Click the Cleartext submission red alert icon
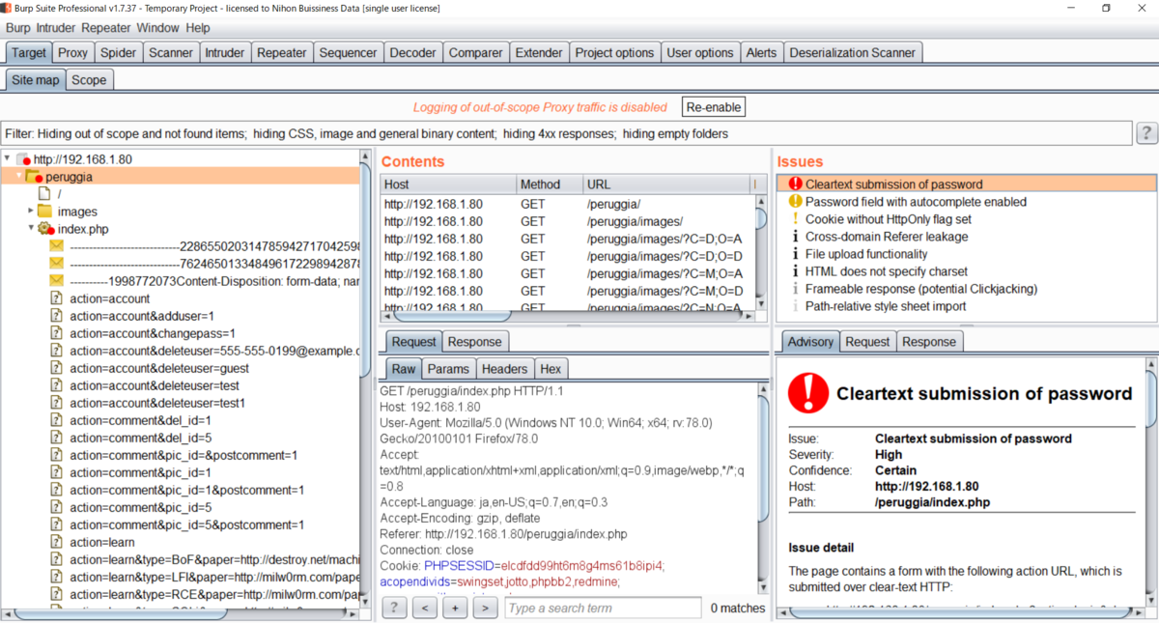 (x=796, y=184)
